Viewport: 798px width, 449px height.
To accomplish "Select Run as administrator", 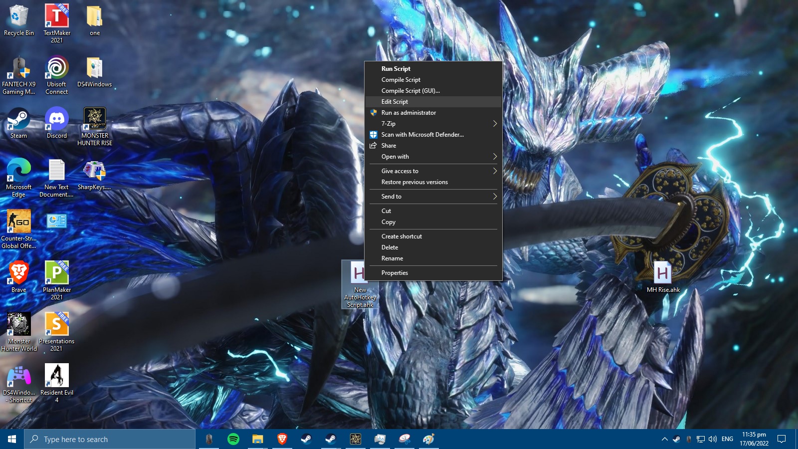I will (433, 113).
